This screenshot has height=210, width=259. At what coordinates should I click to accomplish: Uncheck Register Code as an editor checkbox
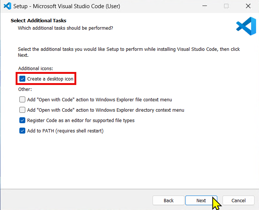click(x=22, y=120)
